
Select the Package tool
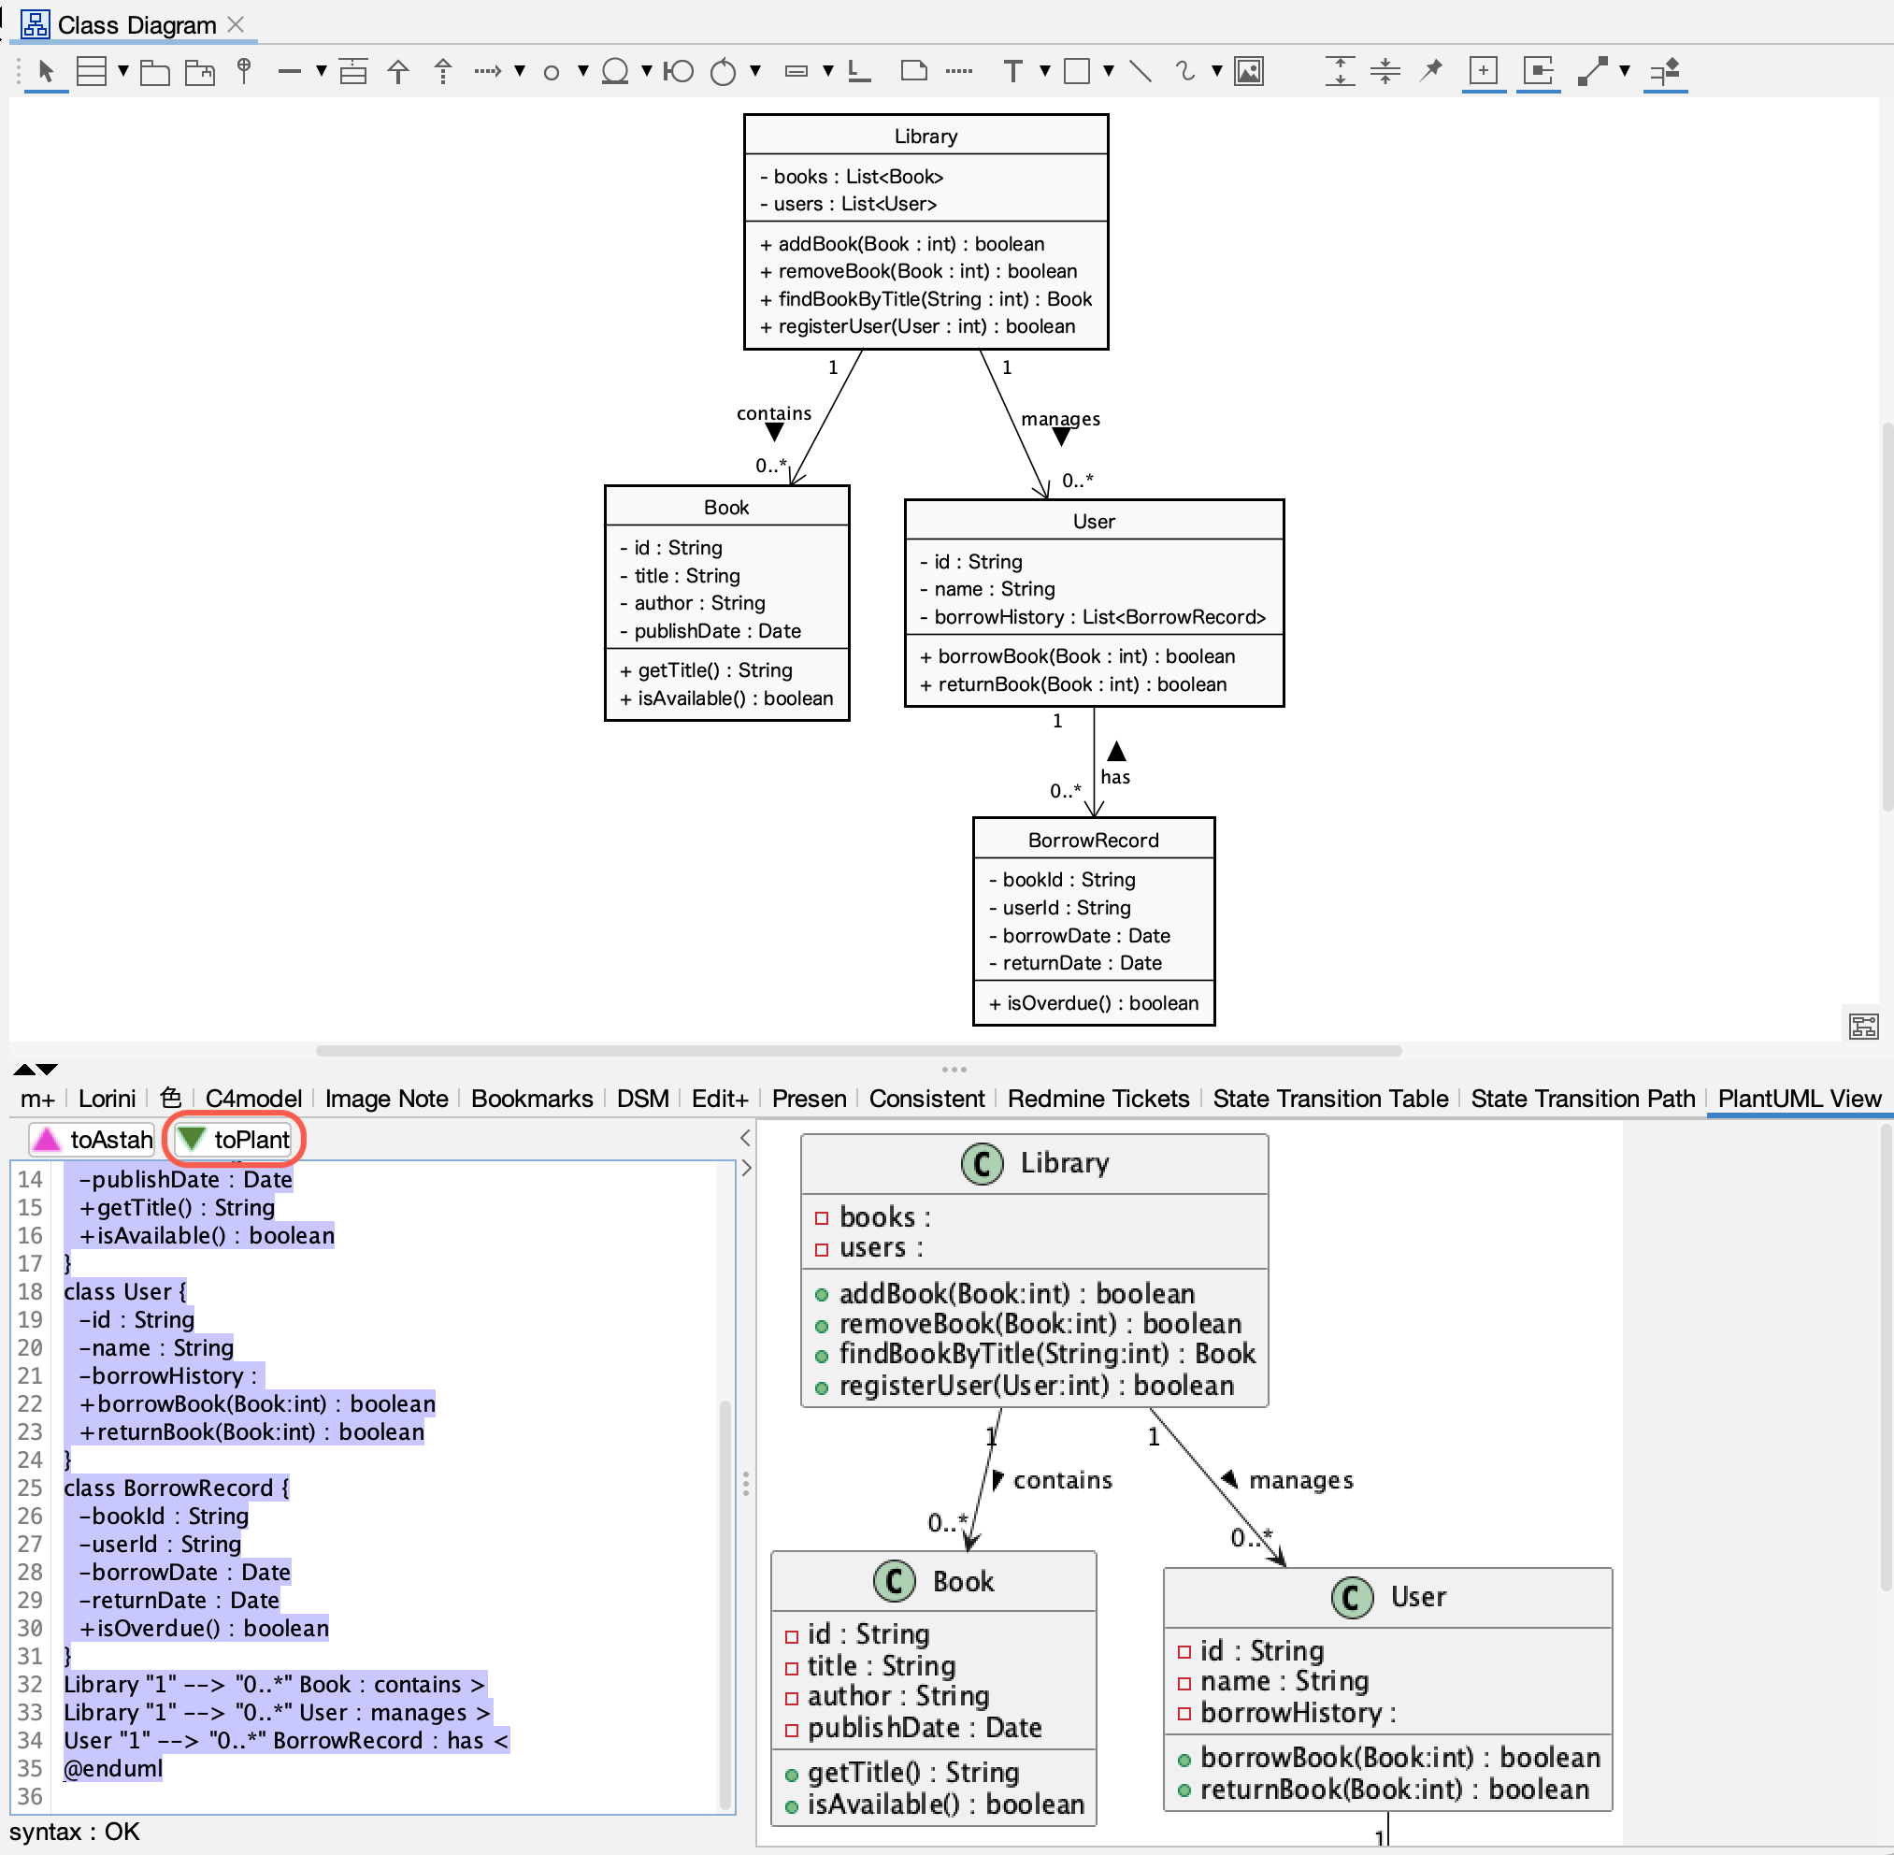156,72
